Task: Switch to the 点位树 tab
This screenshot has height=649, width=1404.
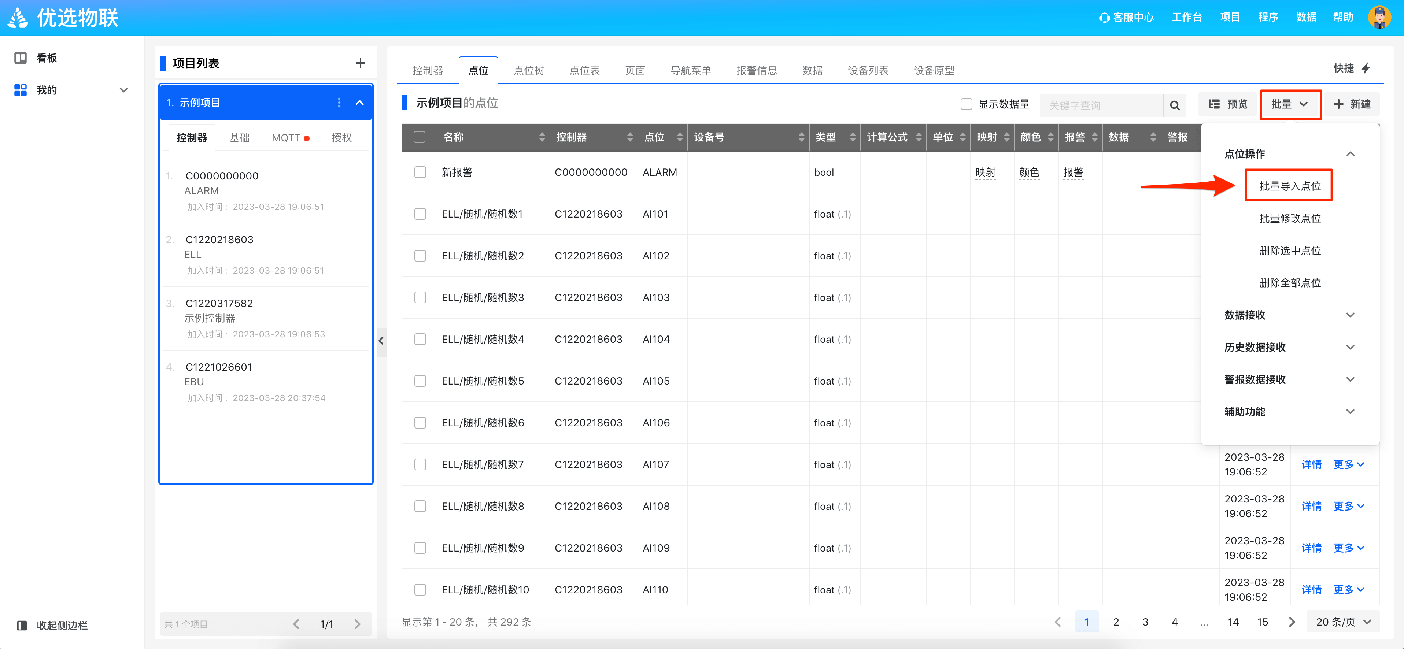Action: (x=529, y=70)
